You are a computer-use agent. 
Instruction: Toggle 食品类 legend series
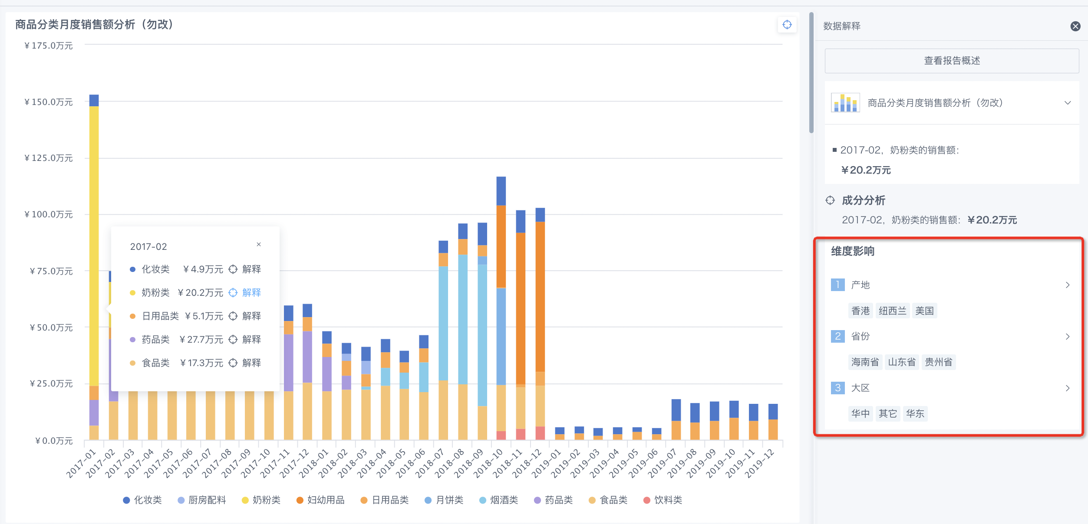click(608, 500)
